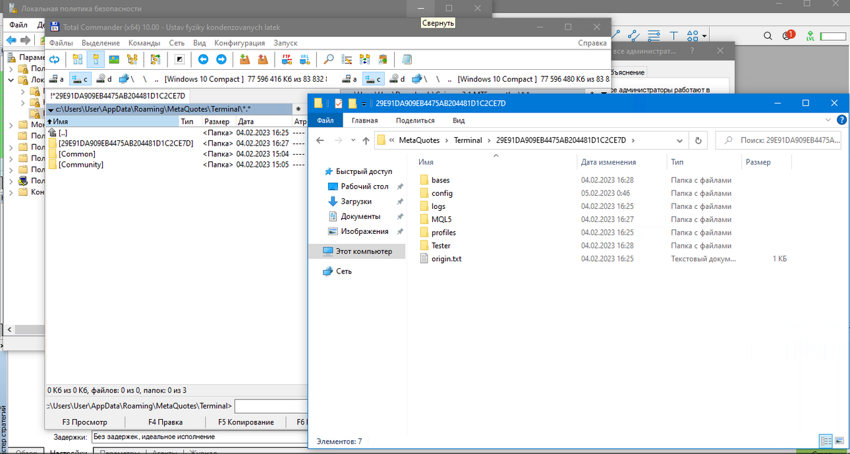Click the Notepad icon in Total Commander toolbar
This screenshot has width=850, height=454.
point(407,59)
